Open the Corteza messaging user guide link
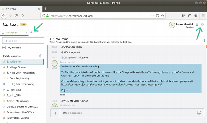 pyautogui.click(x=111, y=84)
